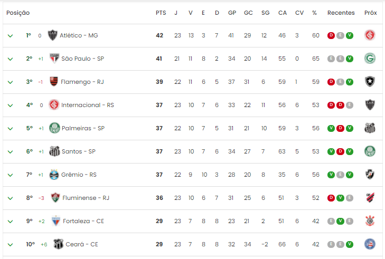Sort by the SG column header
The height and width of the screenshot is (259, 385).
(265, 13)
